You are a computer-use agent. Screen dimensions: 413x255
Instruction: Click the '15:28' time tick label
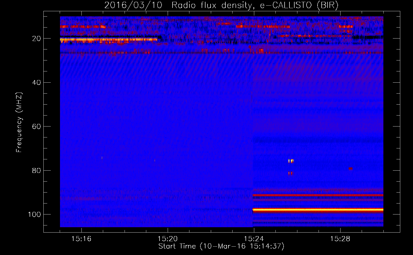tap(340, 239)
